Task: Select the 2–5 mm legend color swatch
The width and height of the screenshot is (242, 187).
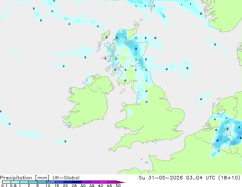Action: (x=33, y=182)
